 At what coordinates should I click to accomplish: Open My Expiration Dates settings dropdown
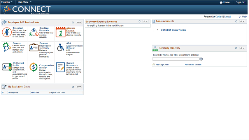79,87
